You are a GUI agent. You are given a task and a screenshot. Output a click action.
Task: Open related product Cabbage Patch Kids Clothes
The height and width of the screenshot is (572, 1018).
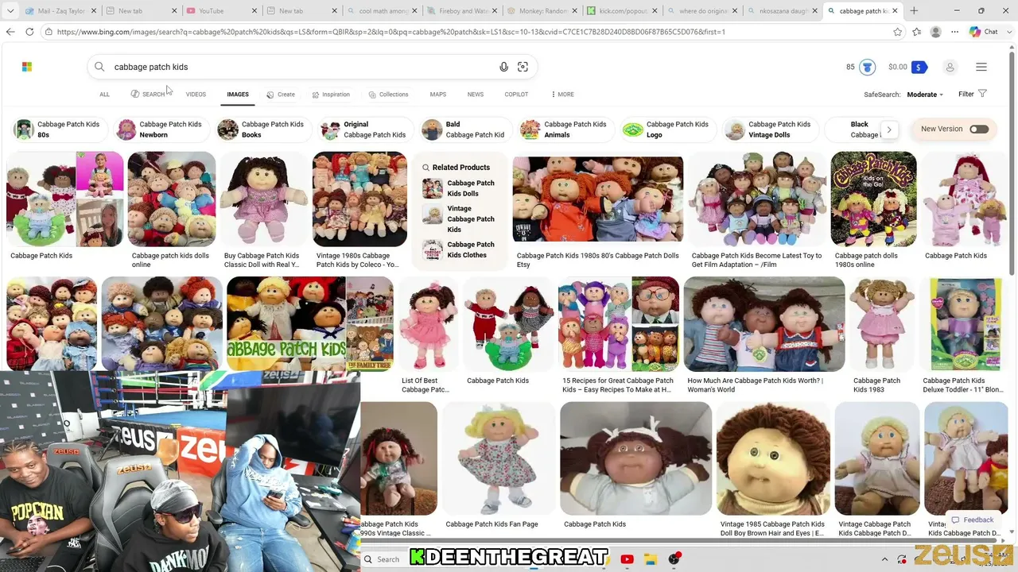coord(460,249)
